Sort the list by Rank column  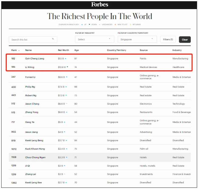point(14,50)
